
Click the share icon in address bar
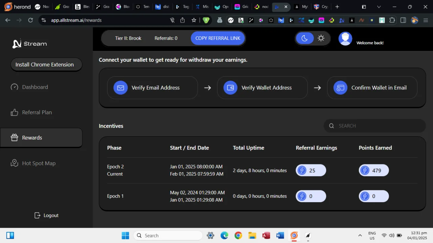[183, 20]
